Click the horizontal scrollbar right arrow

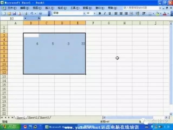tap(166, 117)
